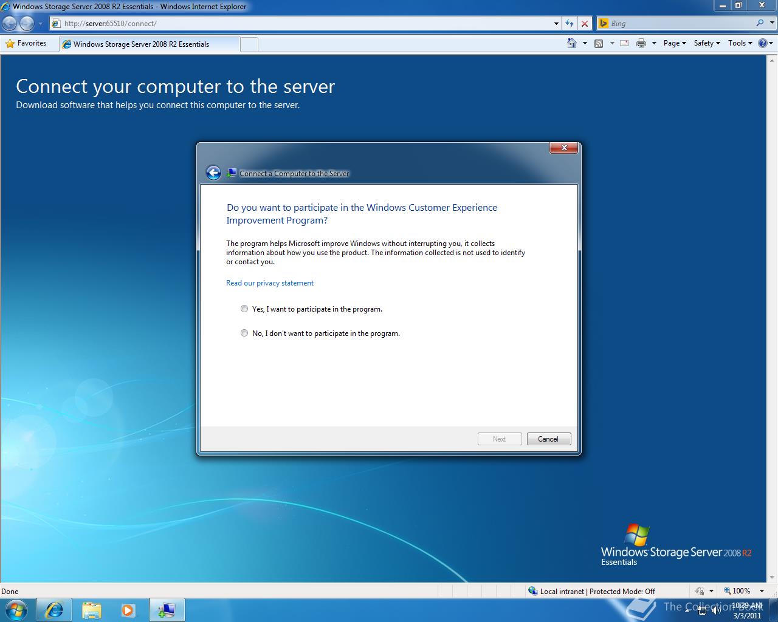Open the Tools menu
The height and width of the screenshot is (622, 778).
tap(740, 43)
